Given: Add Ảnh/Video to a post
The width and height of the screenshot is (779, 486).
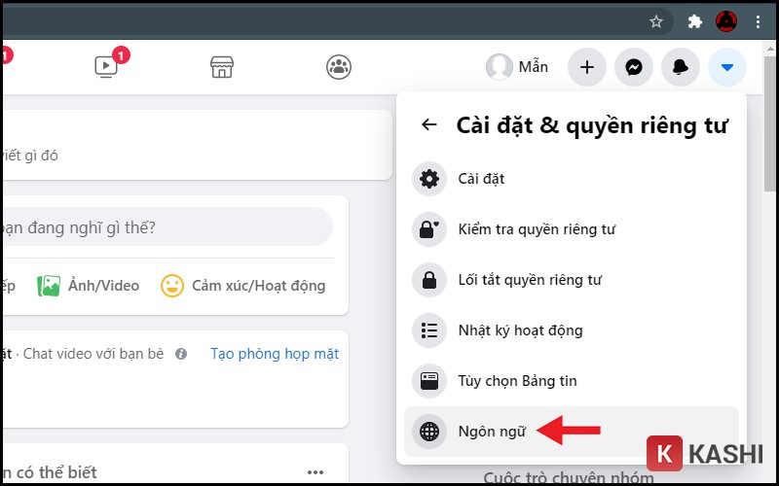Looking at the screenshot, I should click(89, 286).
